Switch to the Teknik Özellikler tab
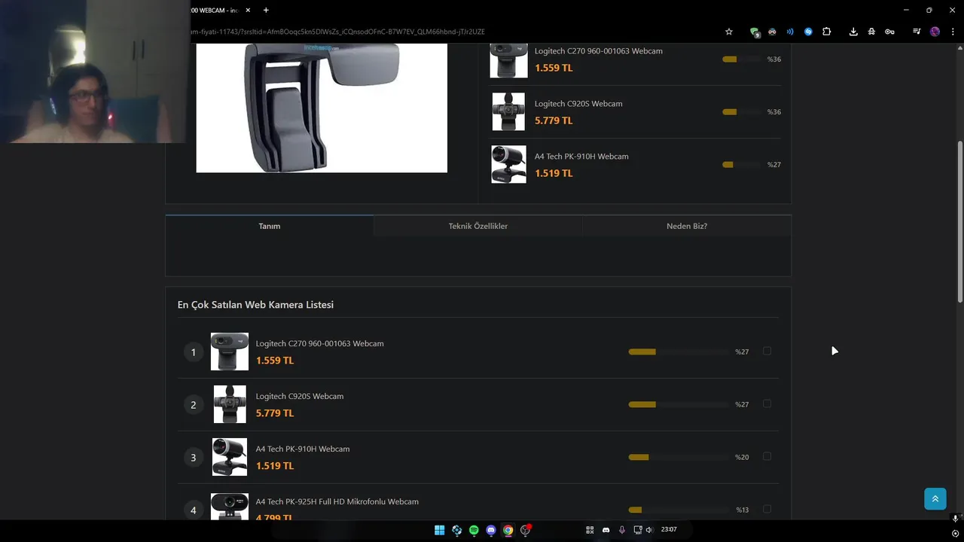Image resolution: width=964 pixels, height=542 pixels. coord(478,226)
